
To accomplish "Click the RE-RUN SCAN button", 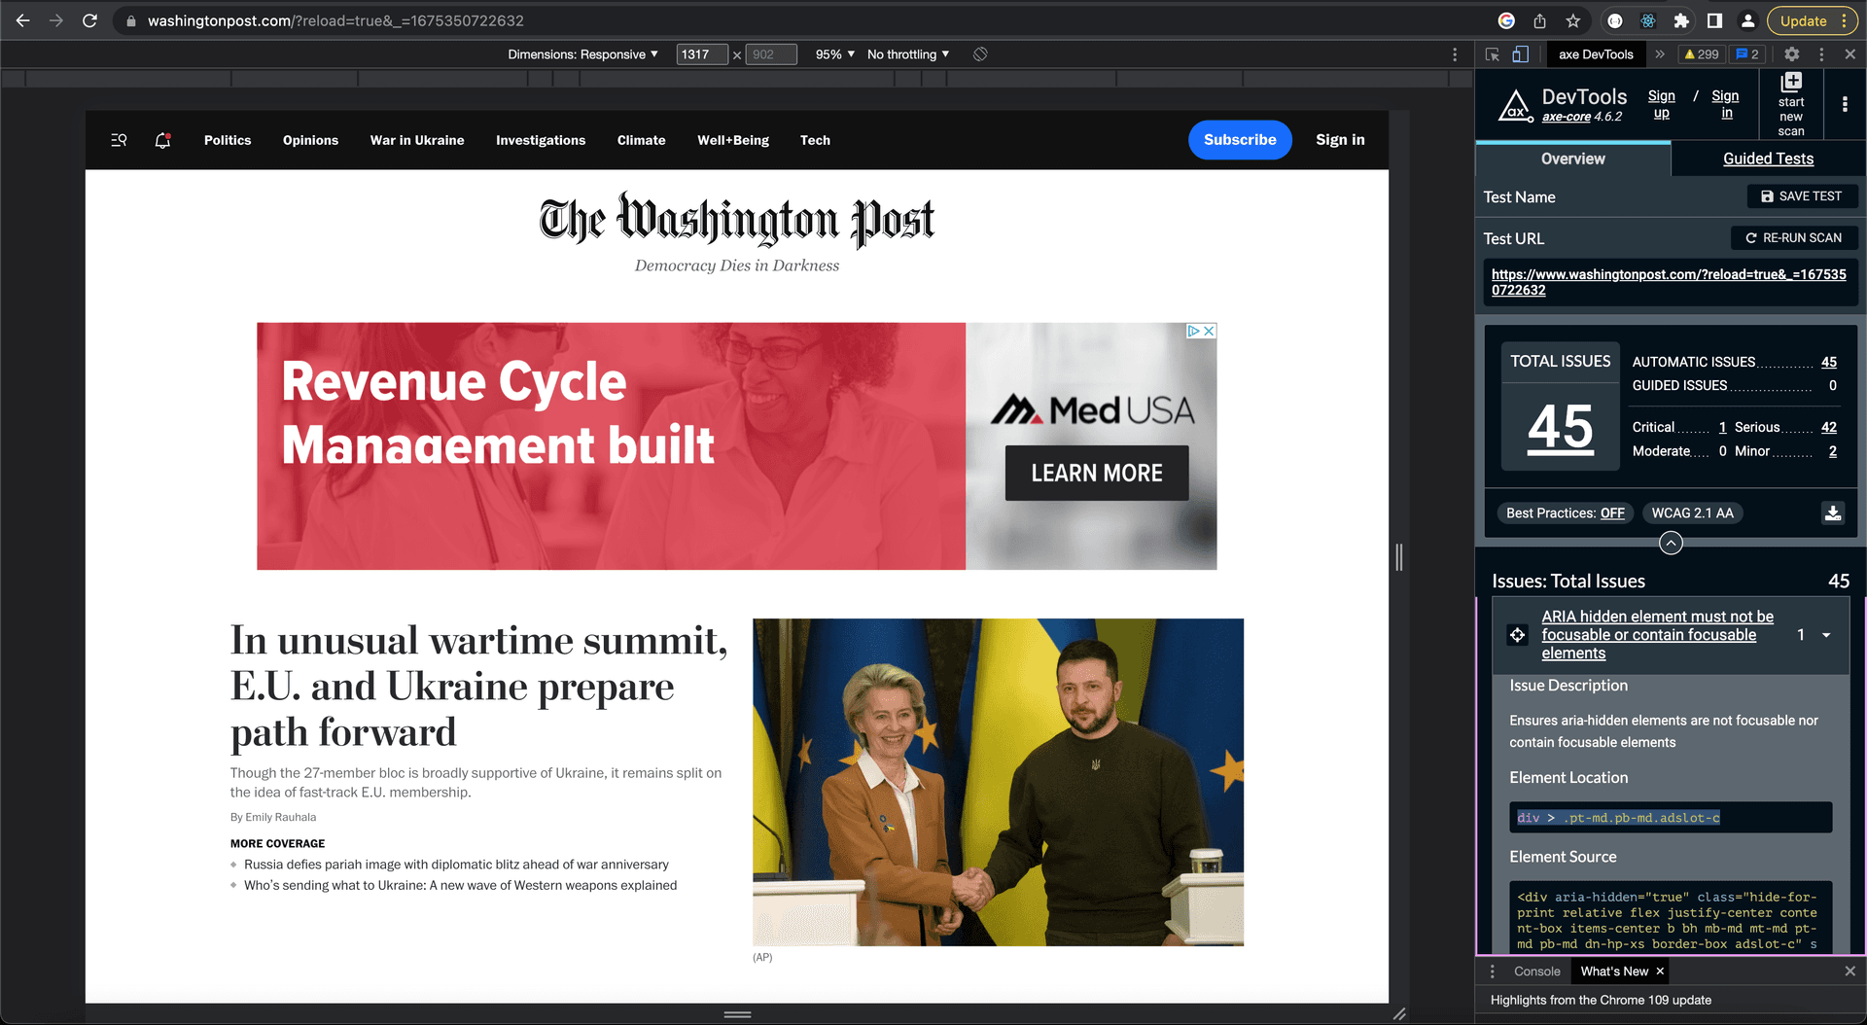I will pyautogui.click(x=1794, y=237).
